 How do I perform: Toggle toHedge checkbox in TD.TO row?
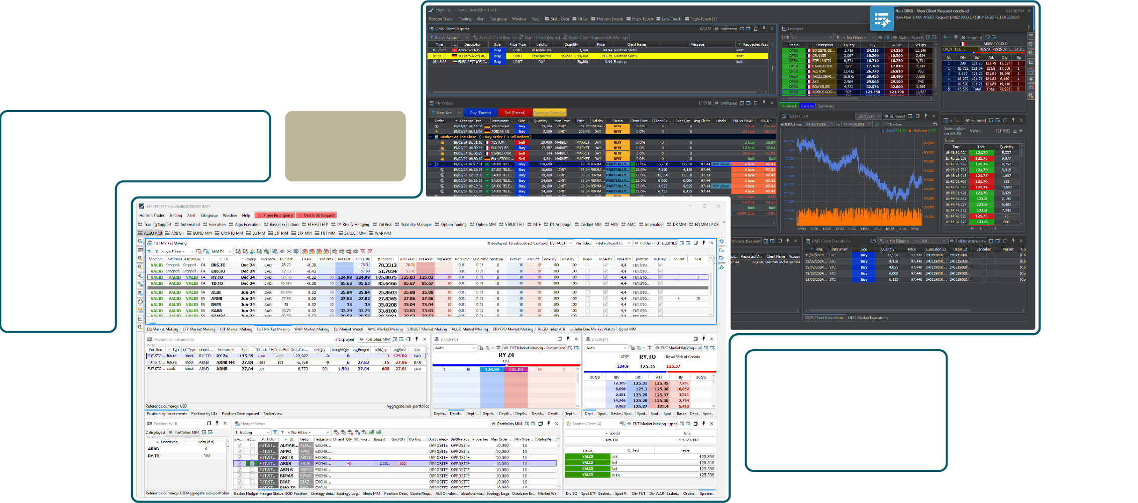(x=660, y=283)
